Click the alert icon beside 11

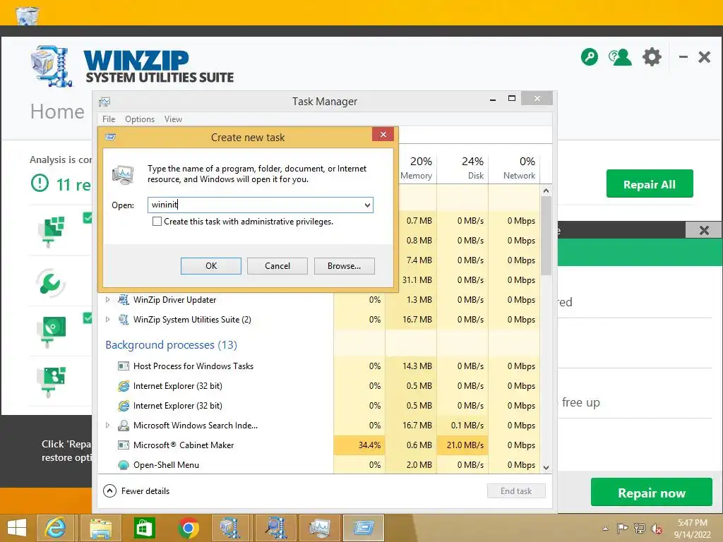click(x=40, y=183)
